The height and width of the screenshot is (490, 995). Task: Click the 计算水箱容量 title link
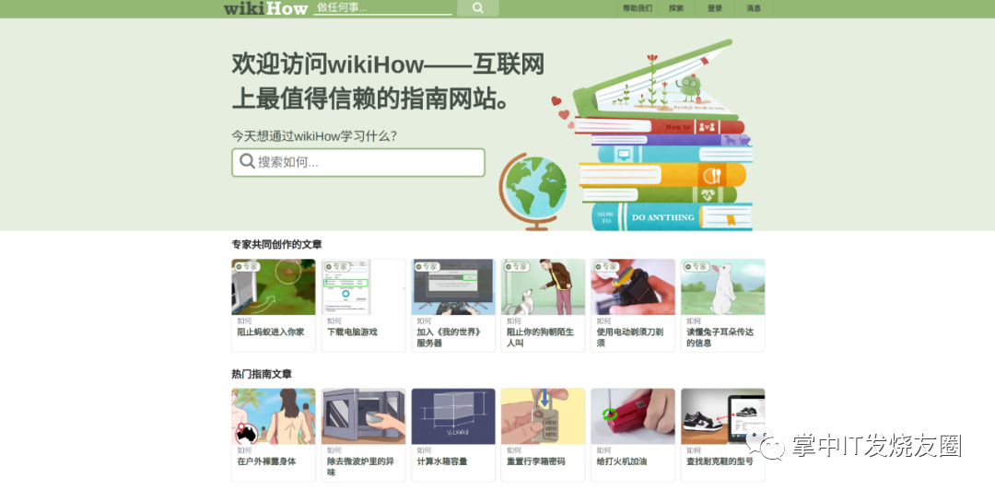442,461
